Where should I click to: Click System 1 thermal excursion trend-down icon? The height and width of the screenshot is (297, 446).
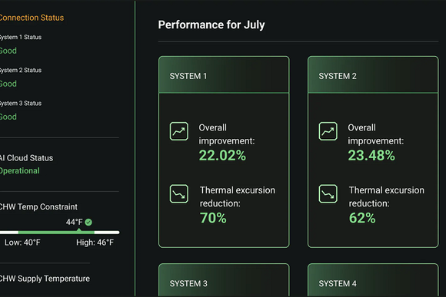coord(179,194)
